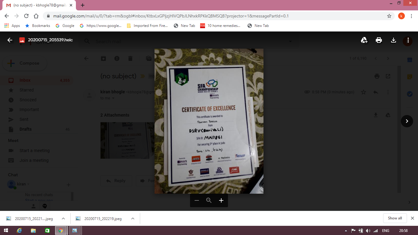
Task: Expand the kiran chat status dropdown
Action: click(x=28, y=184)
